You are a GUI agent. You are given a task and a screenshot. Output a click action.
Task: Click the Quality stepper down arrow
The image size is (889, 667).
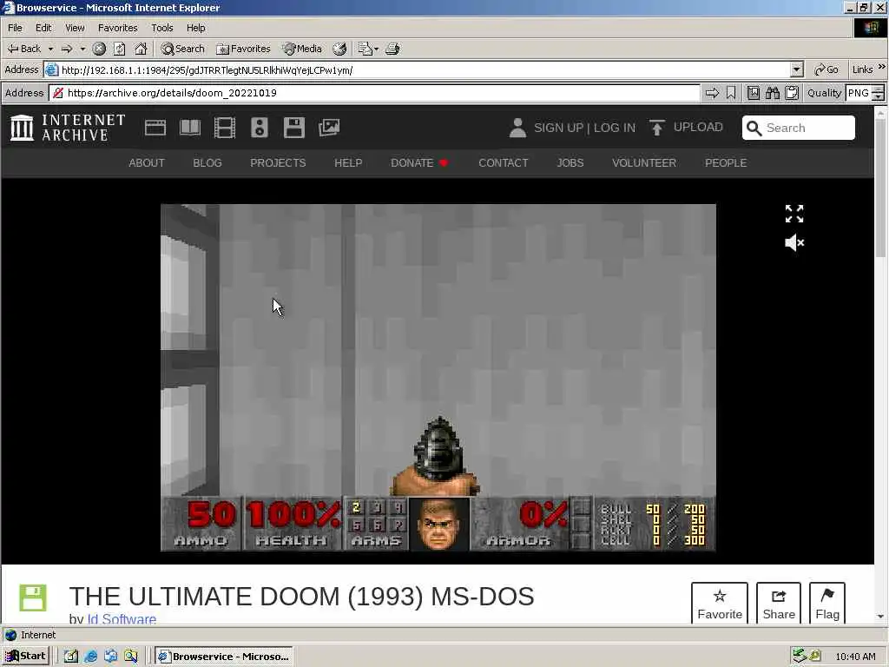(x=879, y=97)
